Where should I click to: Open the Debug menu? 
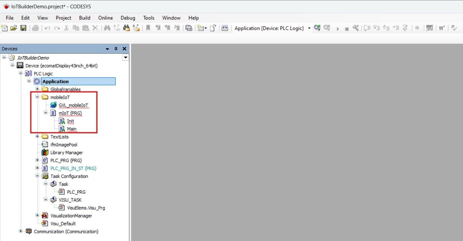(128, 18)
